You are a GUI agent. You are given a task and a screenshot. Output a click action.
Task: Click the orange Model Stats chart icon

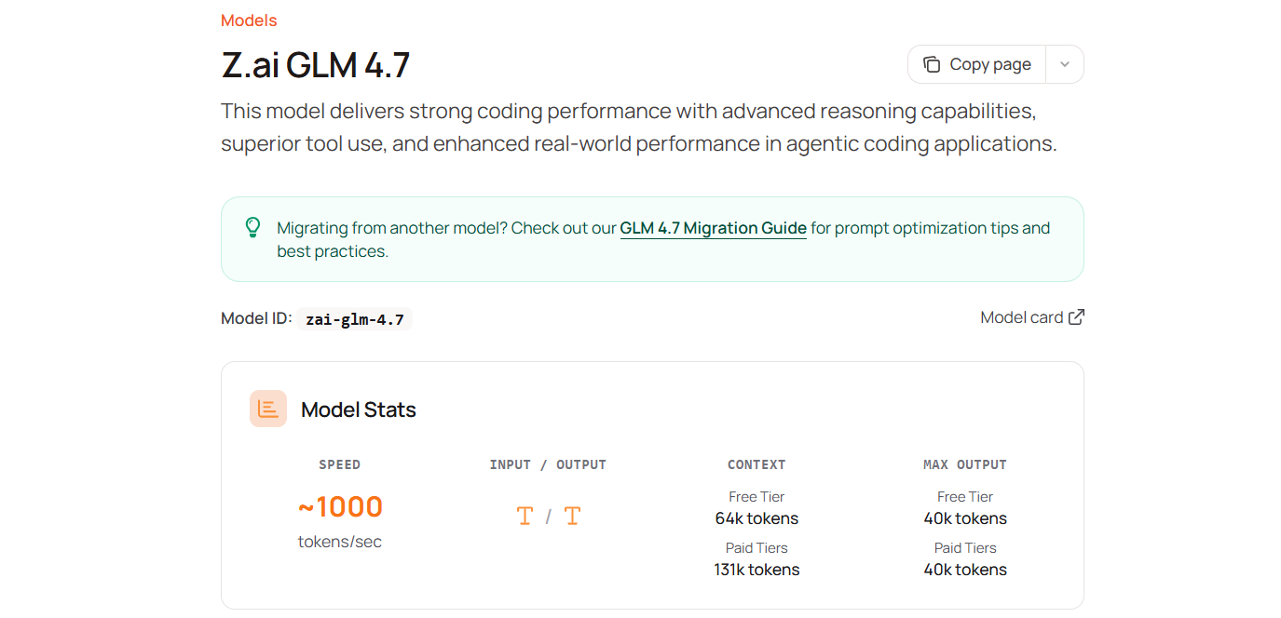(268, 409)
